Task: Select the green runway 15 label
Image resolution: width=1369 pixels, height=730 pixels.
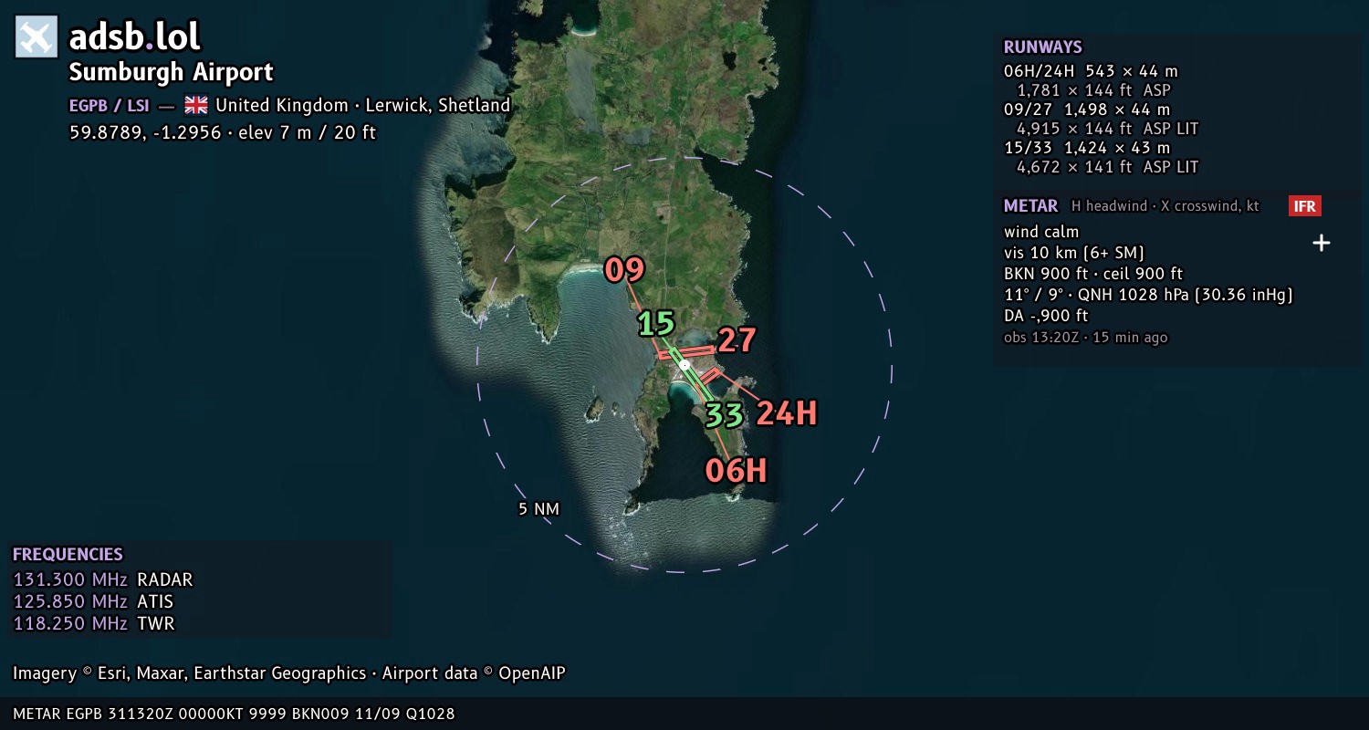Action: 656,323
